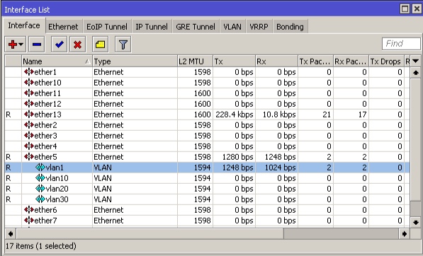The height and width of the screenshot is (256, 423).
Task: Click the '17 items (1 selected)' status text
Action: (x=41, y=246)
